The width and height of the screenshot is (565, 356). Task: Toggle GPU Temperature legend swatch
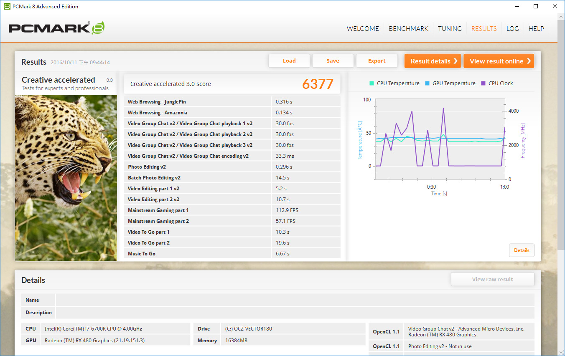tap(427, 83)
